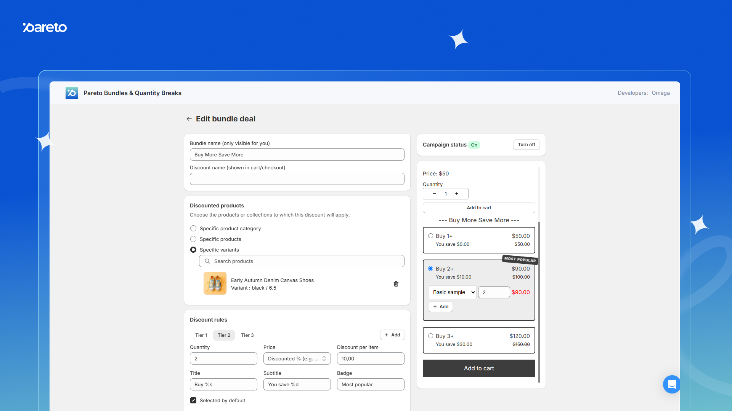Choose the Buy 3+ preview option
Viewport: 732px width, 411px height.
click(430, 336)
